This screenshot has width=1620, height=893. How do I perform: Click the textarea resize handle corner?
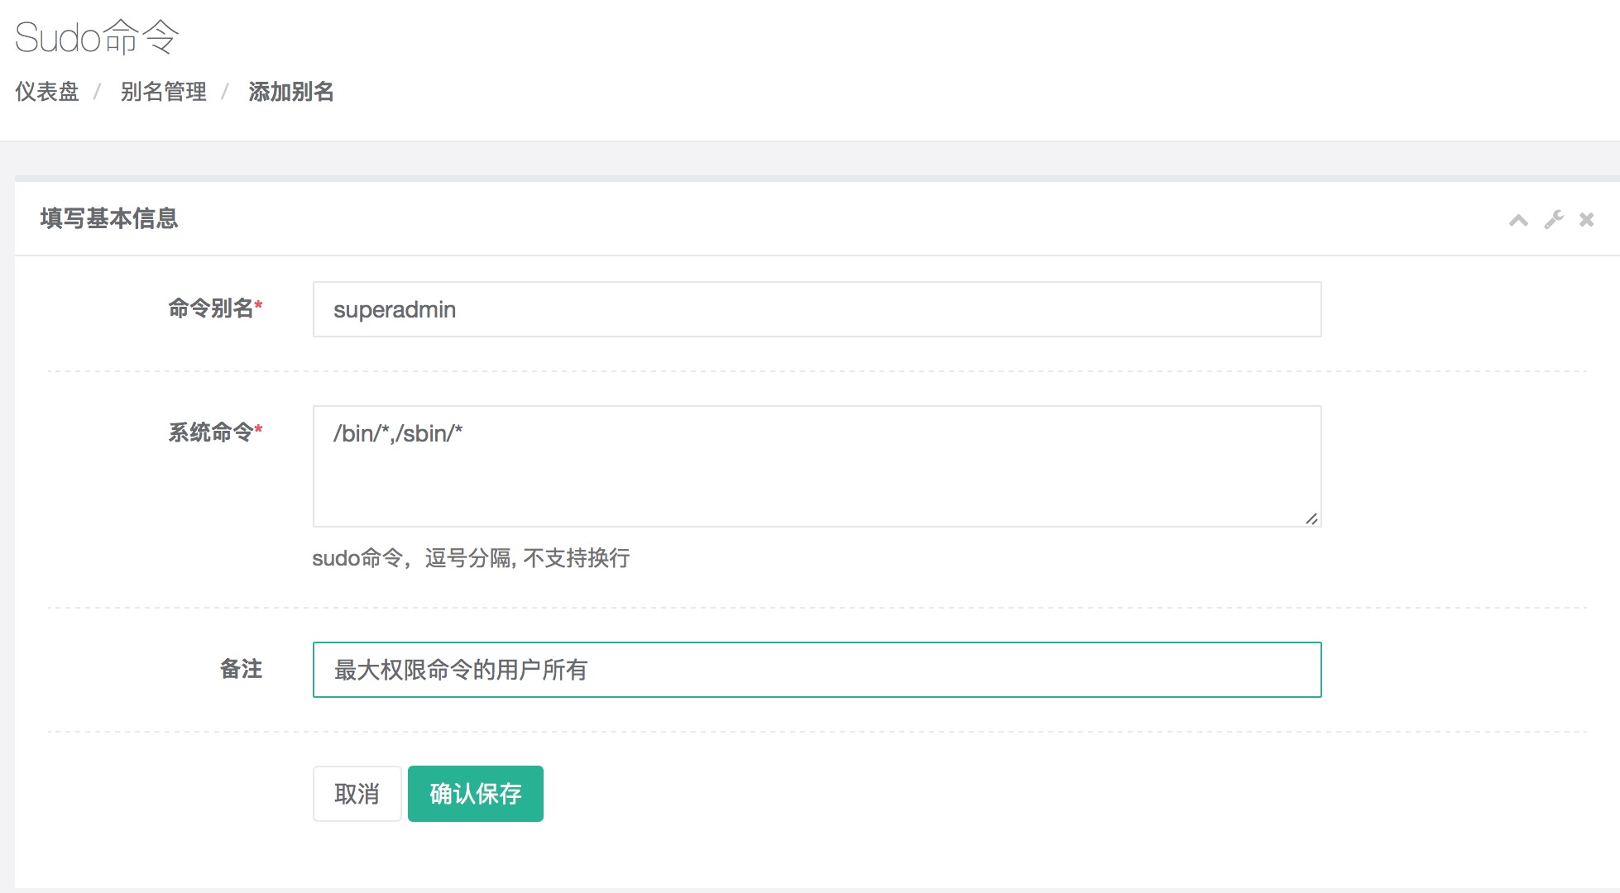(1311, 518)
